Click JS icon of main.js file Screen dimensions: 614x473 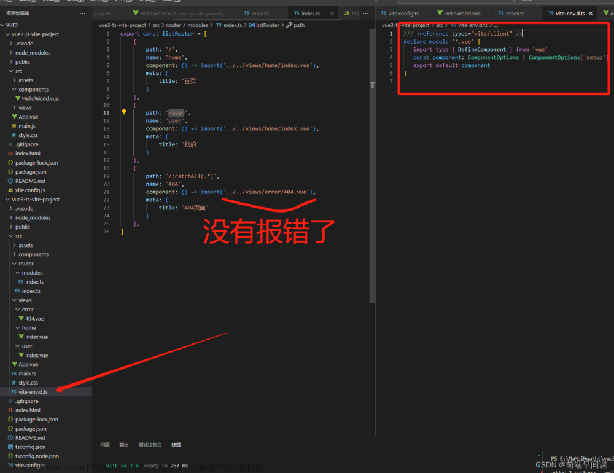point(14,126)
